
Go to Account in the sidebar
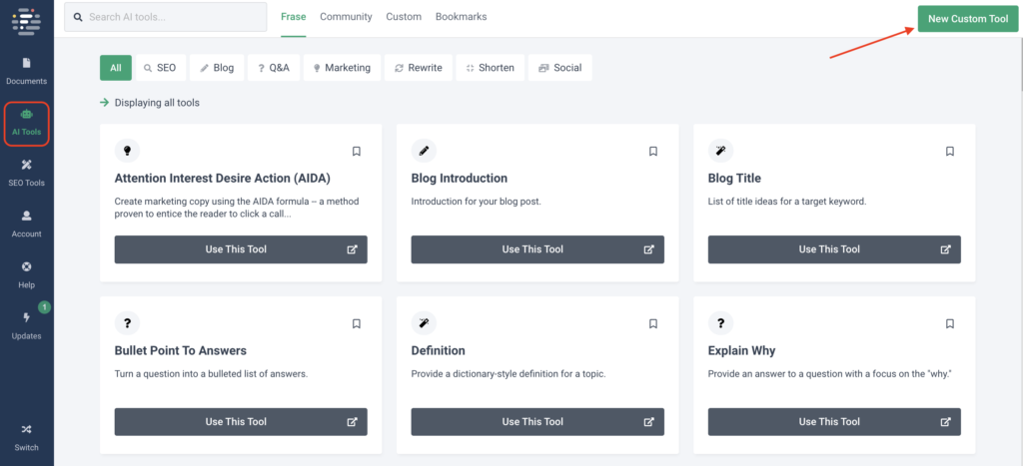point(26,223)
